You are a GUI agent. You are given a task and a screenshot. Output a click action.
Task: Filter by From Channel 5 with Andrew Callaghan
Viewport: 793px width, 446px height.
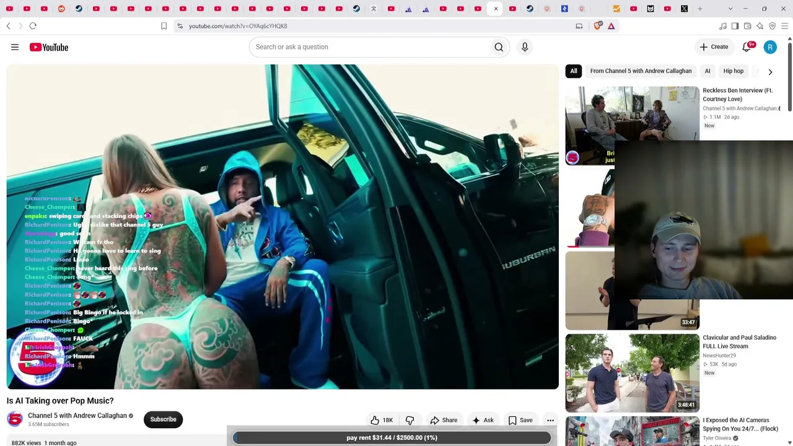pyautogui.click(x=641, y=71)
